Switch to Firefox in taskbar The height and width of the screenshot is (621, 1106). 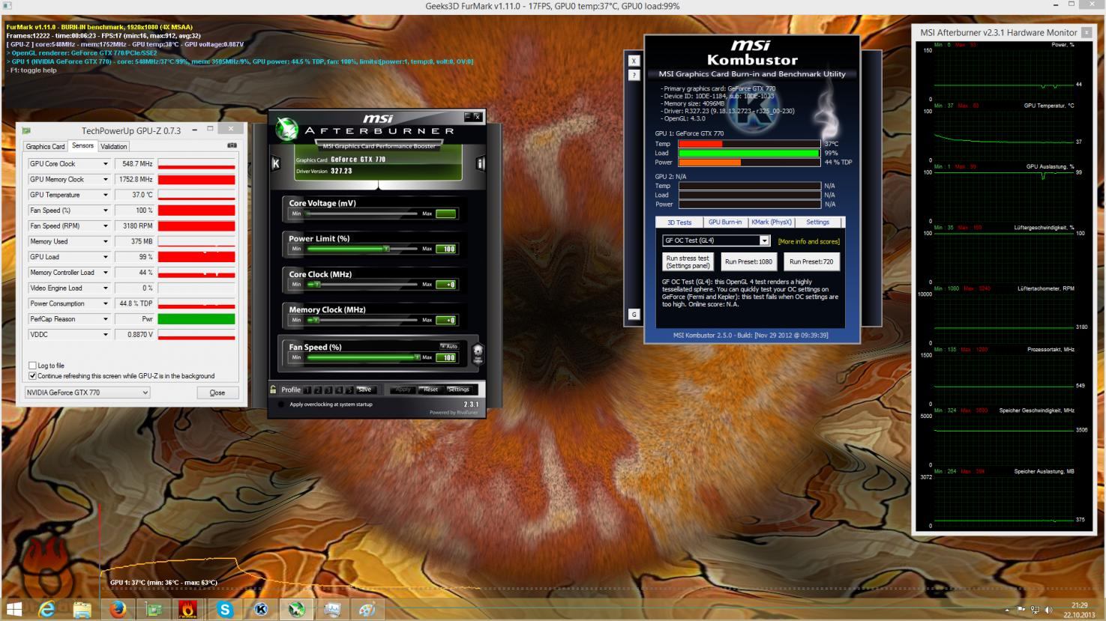[x=118, y=610]
